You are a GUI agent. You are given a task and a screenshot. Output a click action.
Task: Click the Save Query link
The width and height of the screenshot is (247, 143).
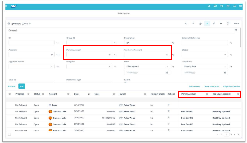194,86
